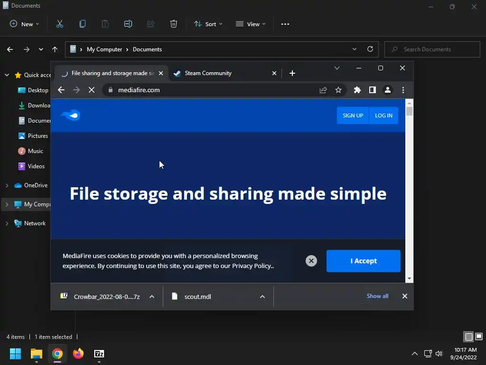
Task: Click the page scrollbar down arrow
Action: pyautogui.click(x=409, y=279)
